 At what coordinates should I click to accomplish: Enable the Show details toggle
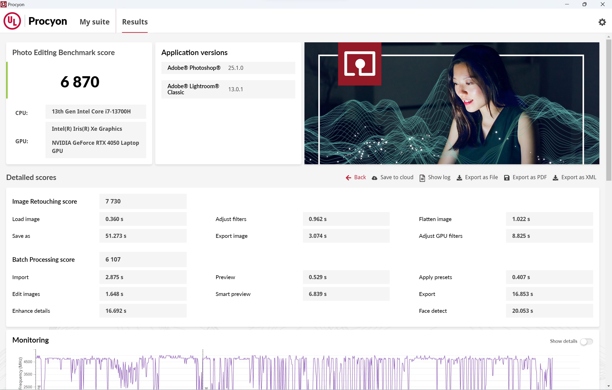(586, 342)
